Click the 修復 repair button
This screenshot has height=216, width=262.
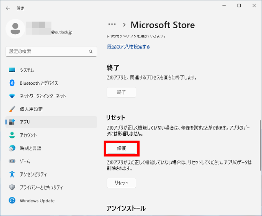click(122, 148)
